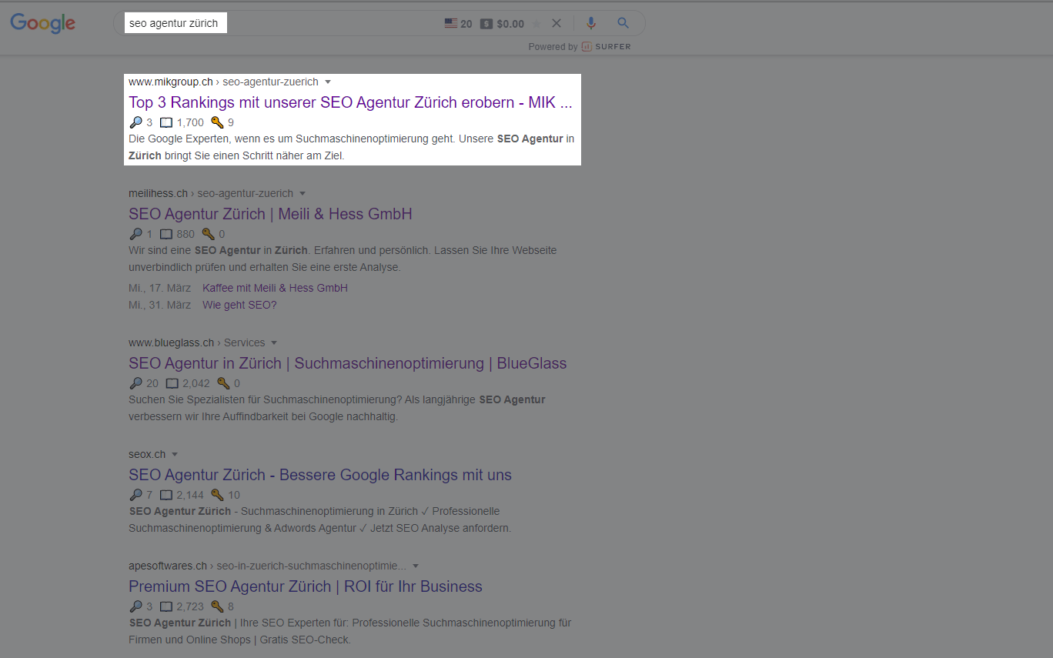Click snippet text Gratis SEO-Check
This screenshot has width=1053, height=658.
(303, 640)
